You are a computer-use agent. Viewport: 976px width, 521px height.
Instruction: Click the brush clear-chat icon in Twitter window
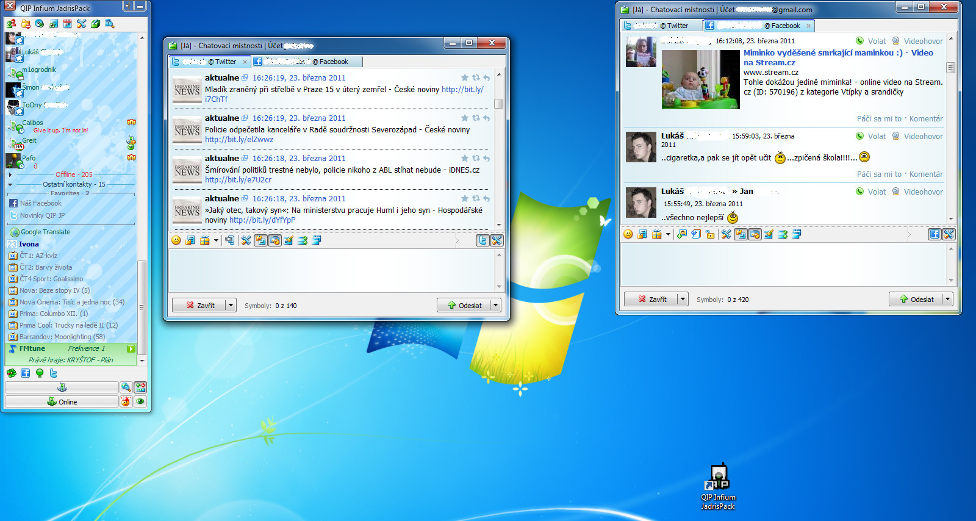pos(289,240)
